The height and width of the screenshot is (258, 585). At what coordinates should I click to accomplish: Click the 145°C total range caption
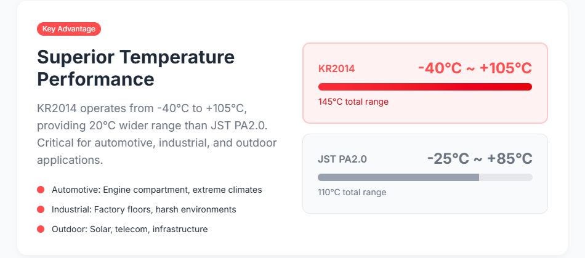[353, 102]
